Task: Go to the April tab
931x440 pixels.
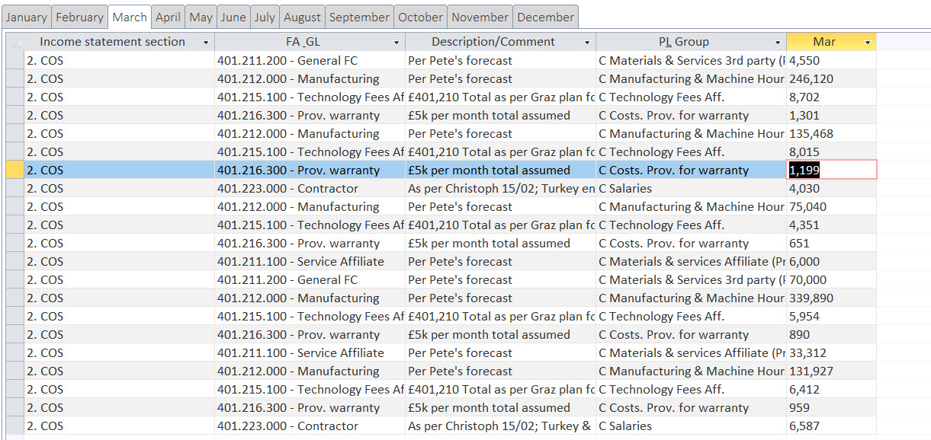Action: [168, 17]
